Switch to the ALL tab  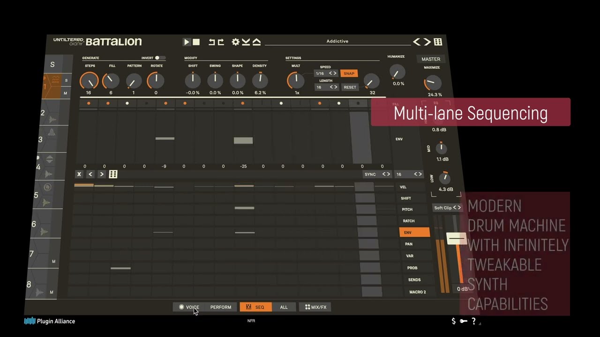point(284,307)
